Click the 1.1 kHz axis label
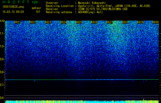The width and height of the screenshot is (161, 103). tap(2, 33)
